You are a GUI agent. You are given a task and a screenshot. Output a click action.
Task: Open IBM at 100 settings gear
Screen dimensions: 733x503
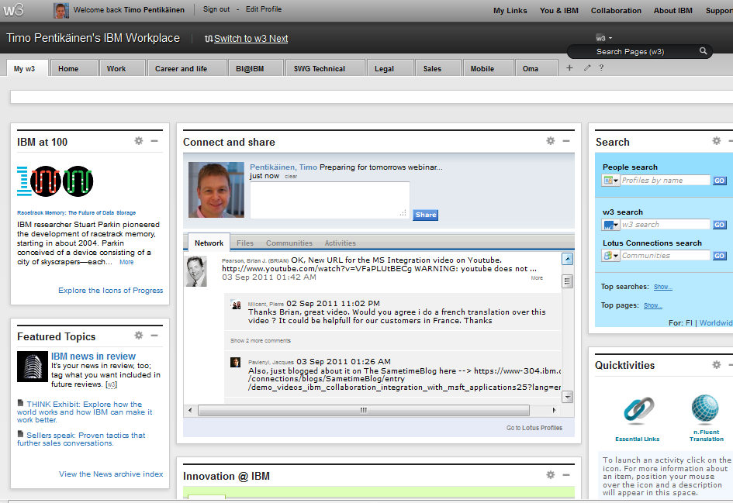139,140
